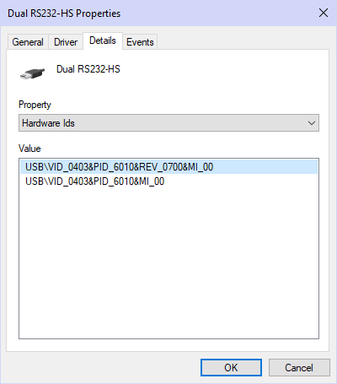The image size is (337, 384).
Task: Open the Driver tab
Action: coord(66,42)
